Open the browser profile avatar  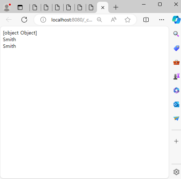click(x=7, y=7)
